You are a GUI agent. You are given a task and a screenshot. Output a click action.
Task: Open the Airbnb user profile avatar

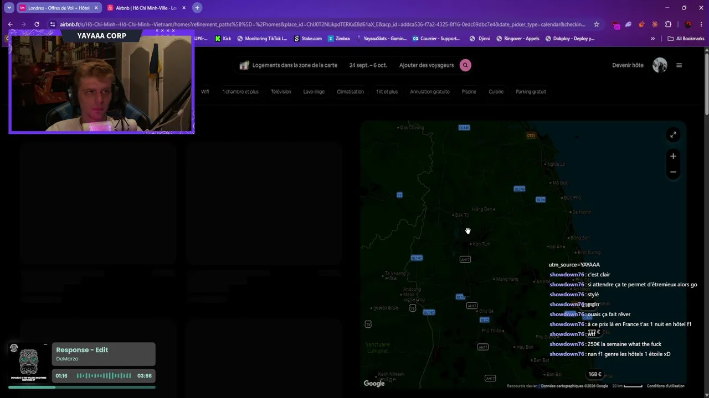tap(660, 65)
